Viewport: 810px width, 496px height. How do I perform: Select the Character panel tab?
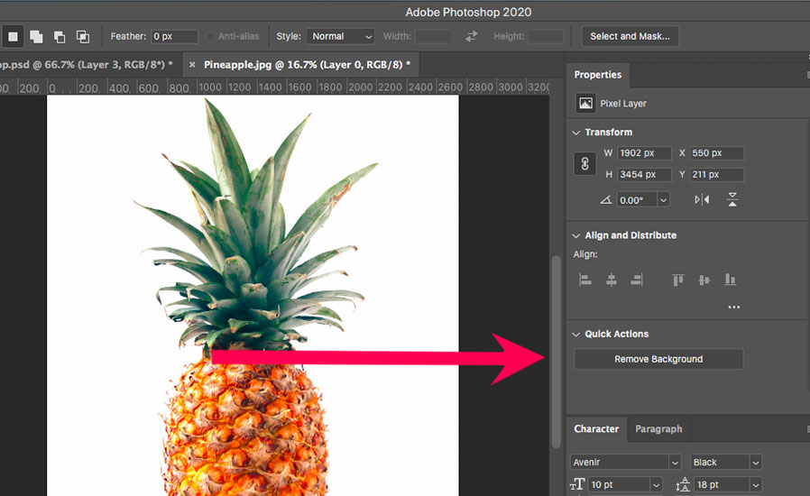596,429
